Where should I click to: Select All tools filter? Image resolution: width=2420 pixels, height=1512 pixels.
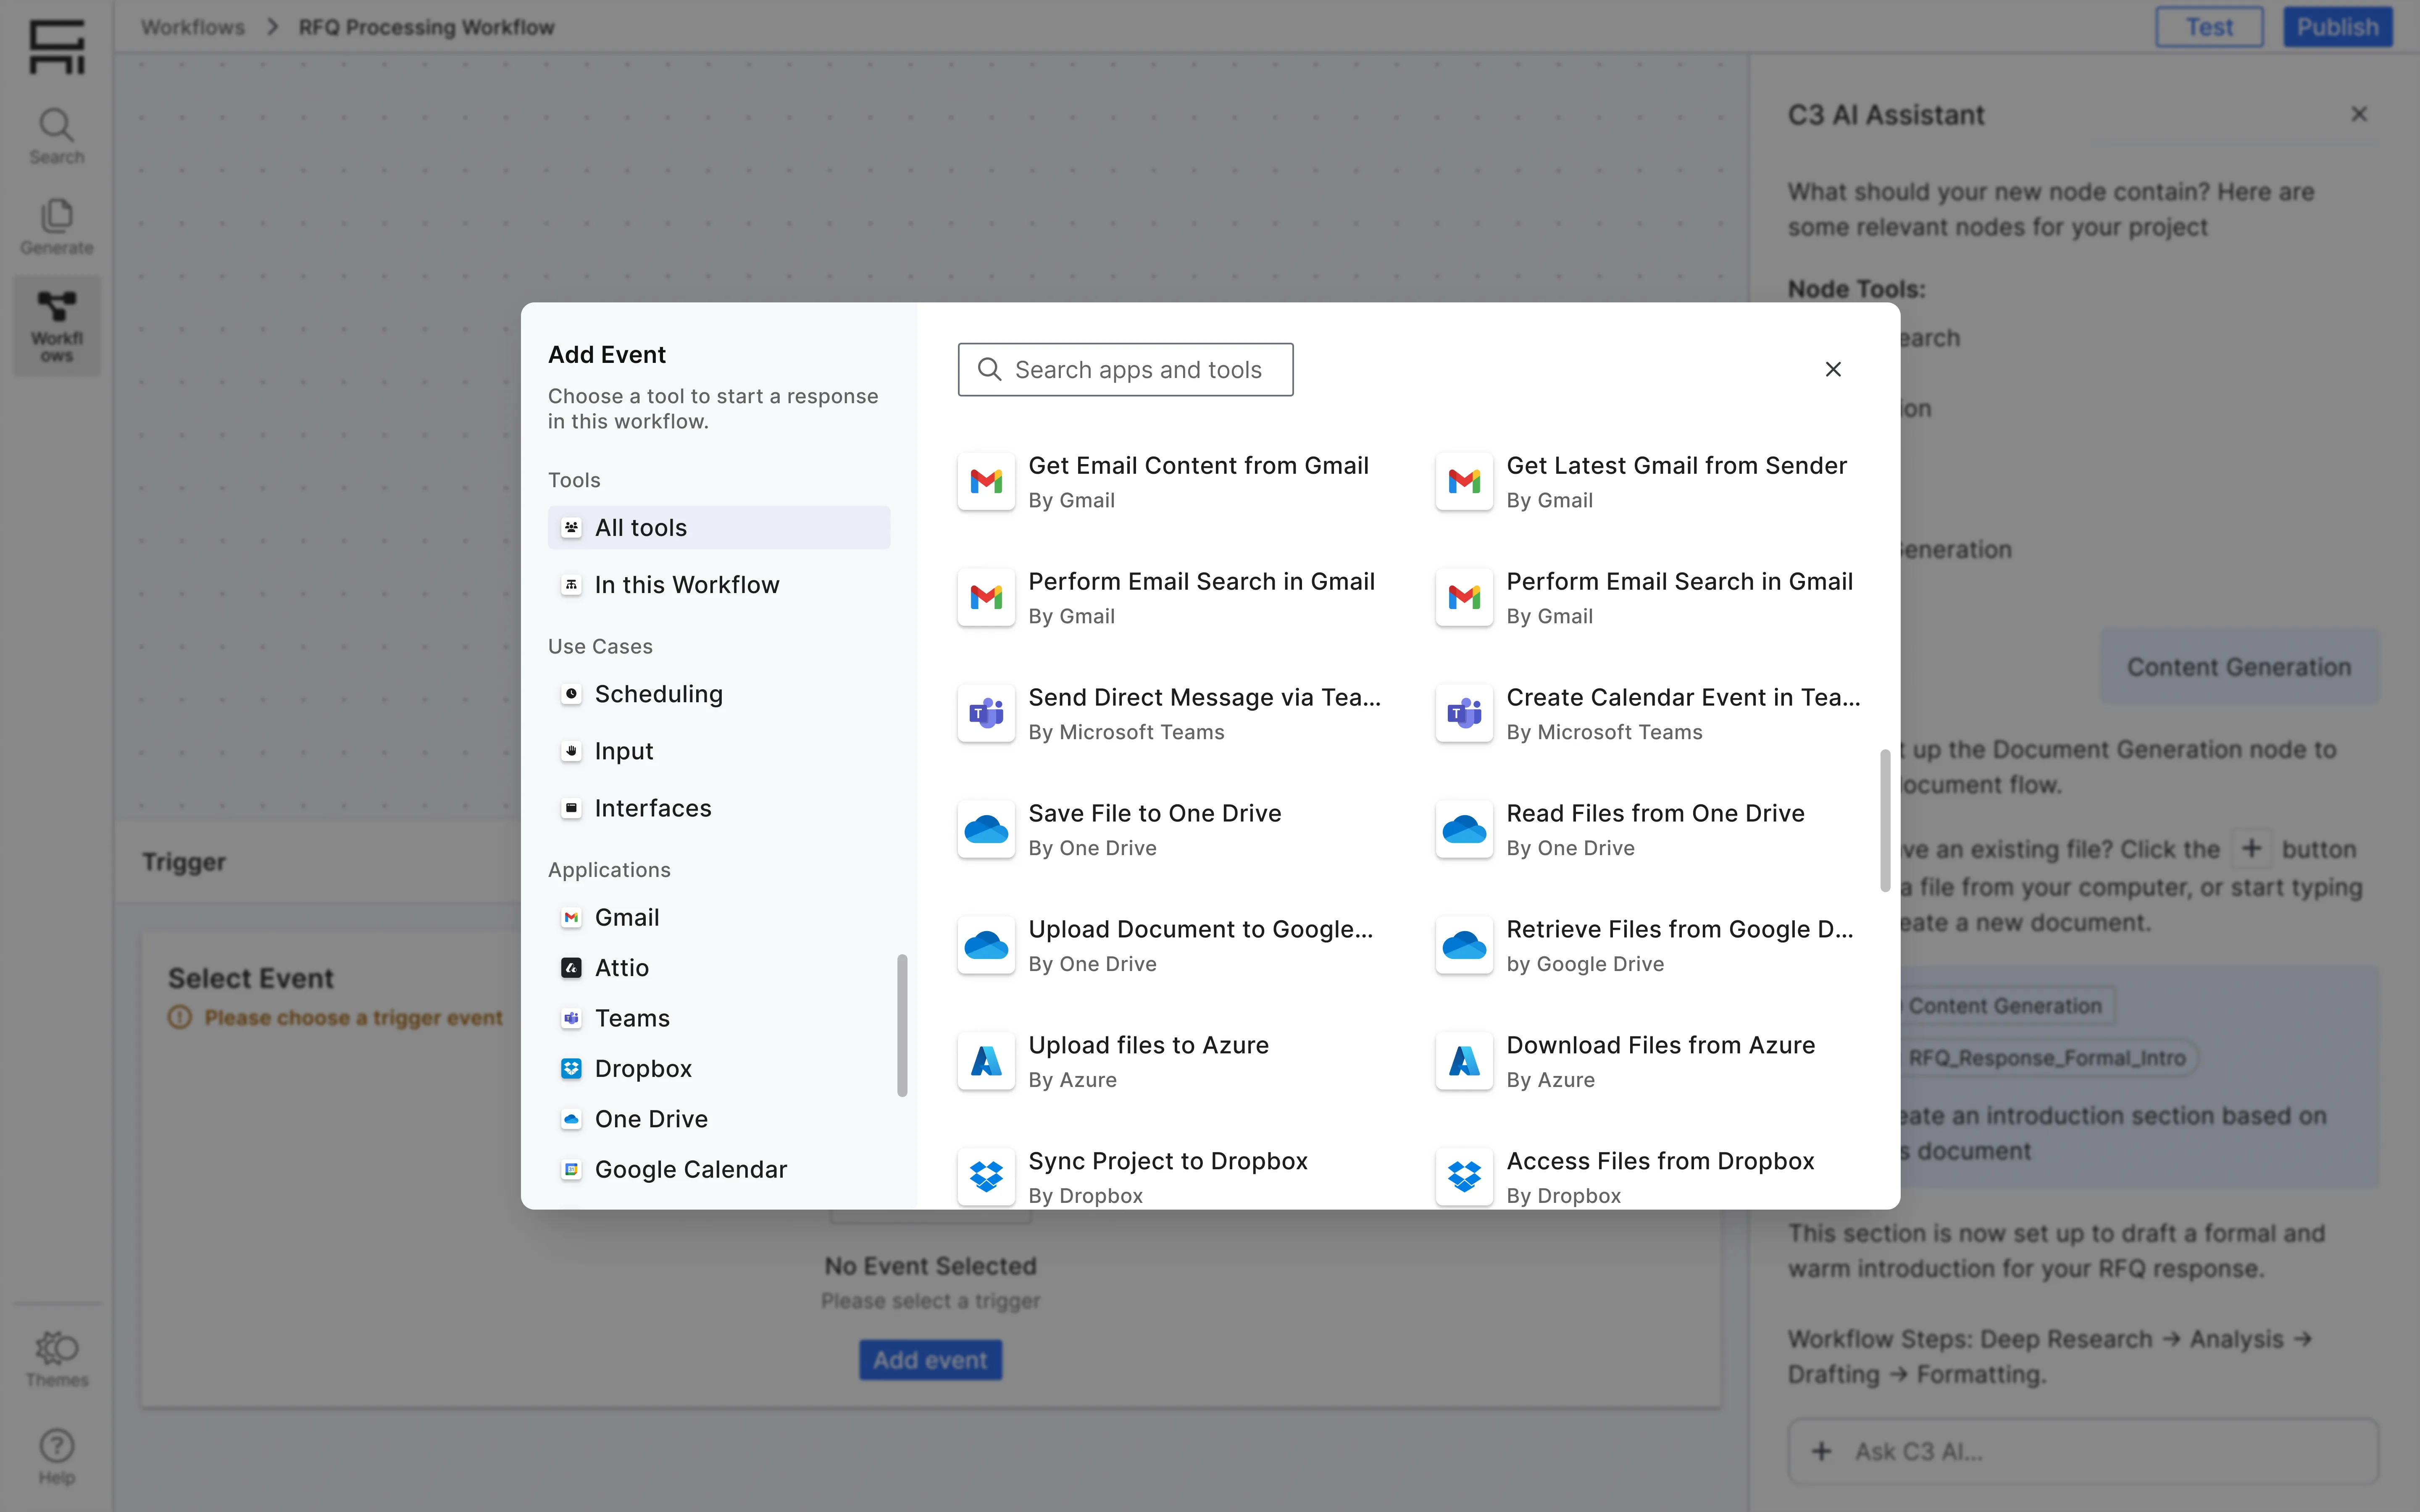[718, 528]
